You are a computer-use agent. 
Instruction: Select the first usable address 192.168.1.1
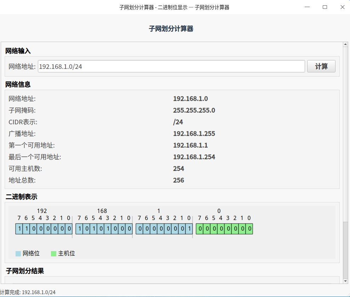coord(190,145)
